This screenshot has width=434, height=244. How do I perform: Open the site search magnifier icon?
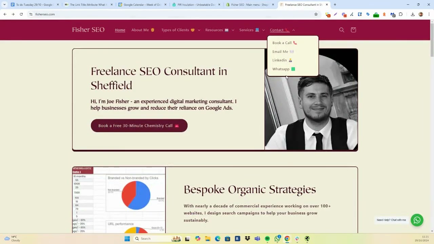pos(342,30)
